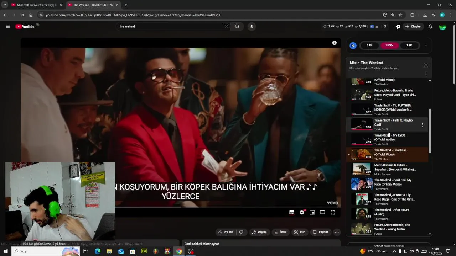Select The Weeknd - After Hours (Audio)
This screenshot has width=456, height=256.
388,214
